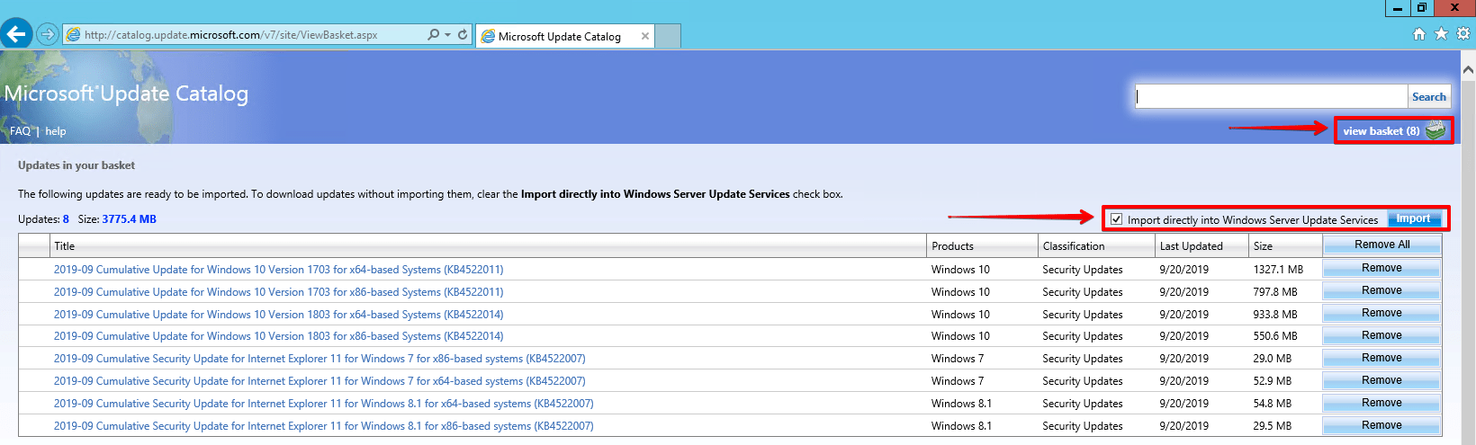1476x445 pixels.
Task: Click the Import button
Action: (1413, 218)
